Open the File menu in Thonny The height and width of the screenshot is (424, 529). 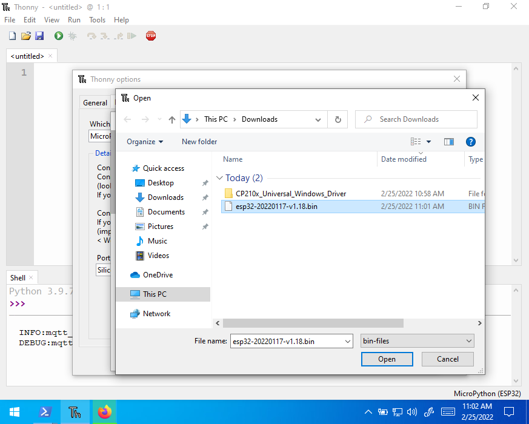(10, 20)
